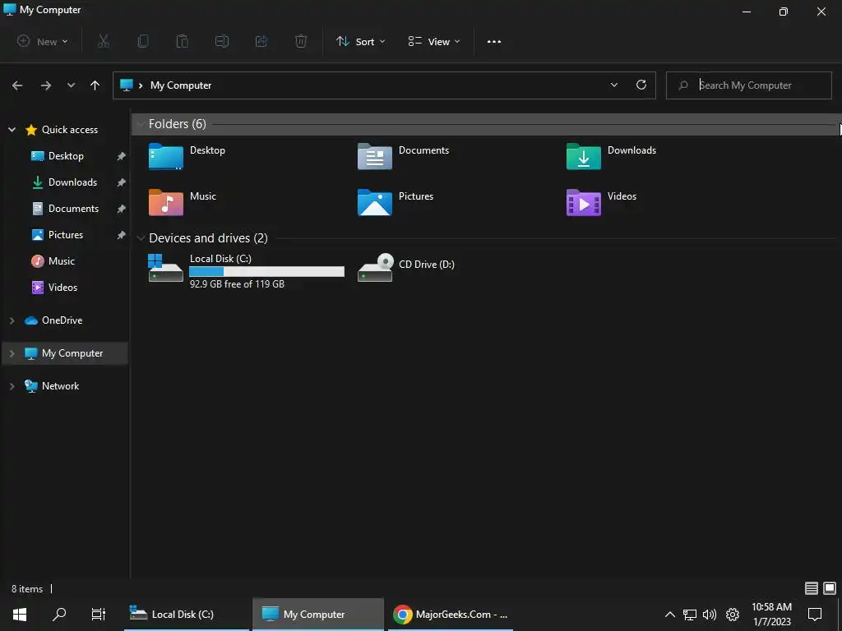The width and height of the screenshot is (842, 631).
Task: Click the Rename icon in toolbar
Action: [222, 41]
